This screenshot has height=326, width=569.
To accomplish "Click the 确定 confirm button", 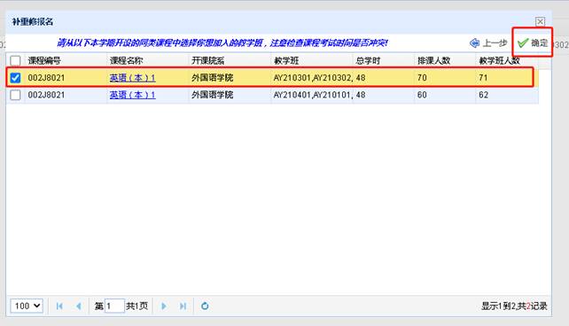I will tap(533, 43).
